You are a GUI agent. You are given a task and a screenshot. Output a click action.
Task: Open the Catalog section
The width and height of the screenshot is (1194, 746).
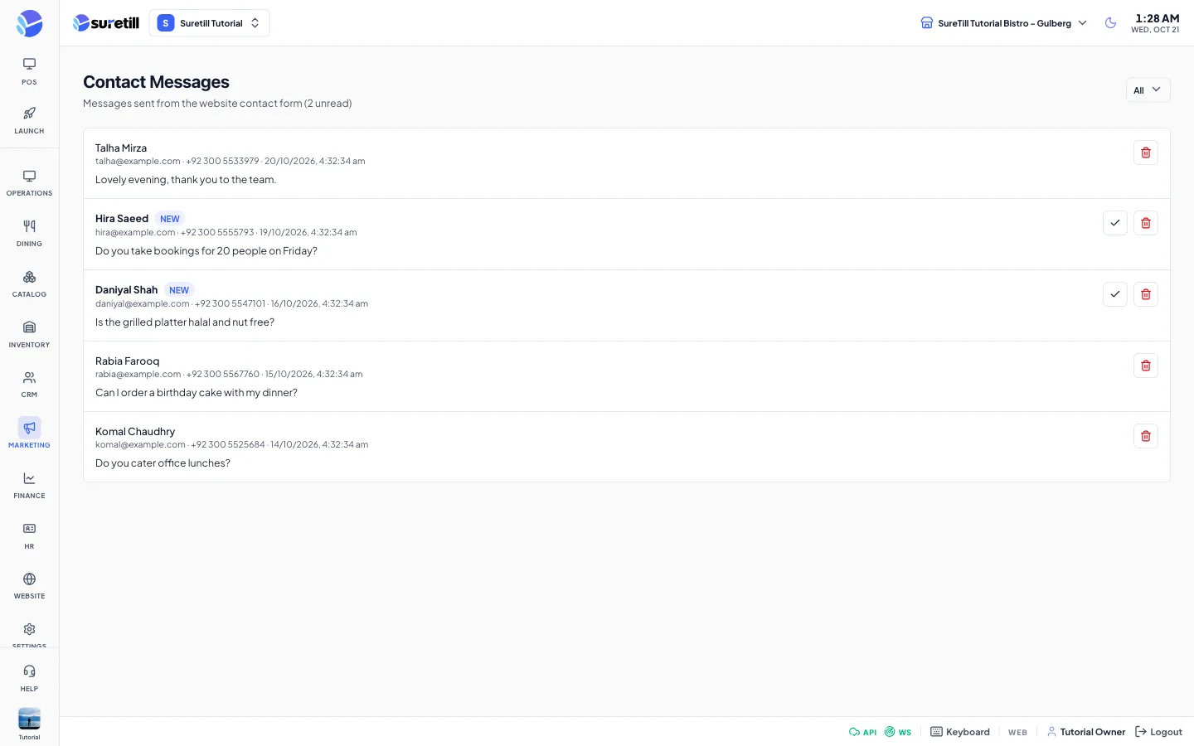(x=29, y=284)
